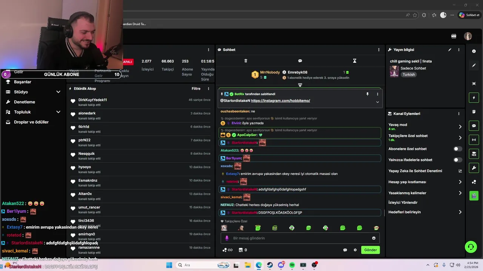Open the instagram.com/hobbitemo link

[x=280, y=100]
